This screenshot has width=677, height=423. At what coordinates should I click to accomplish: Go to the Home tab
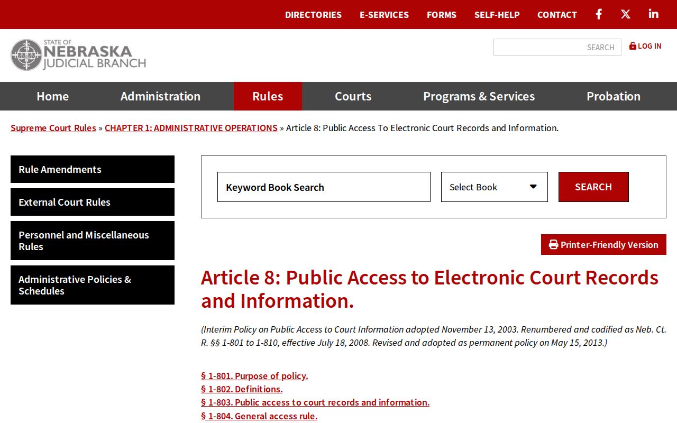pyautogui.click(x=52, y=96)
